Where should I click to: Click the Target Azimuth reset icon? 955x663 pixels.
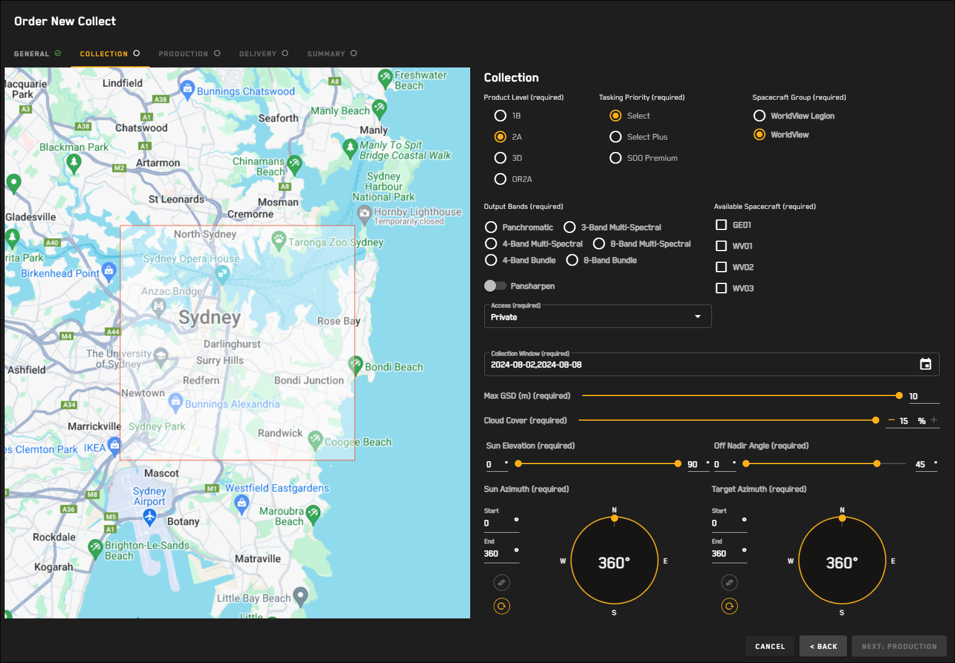pyautogui.click(x=729, y=606)
